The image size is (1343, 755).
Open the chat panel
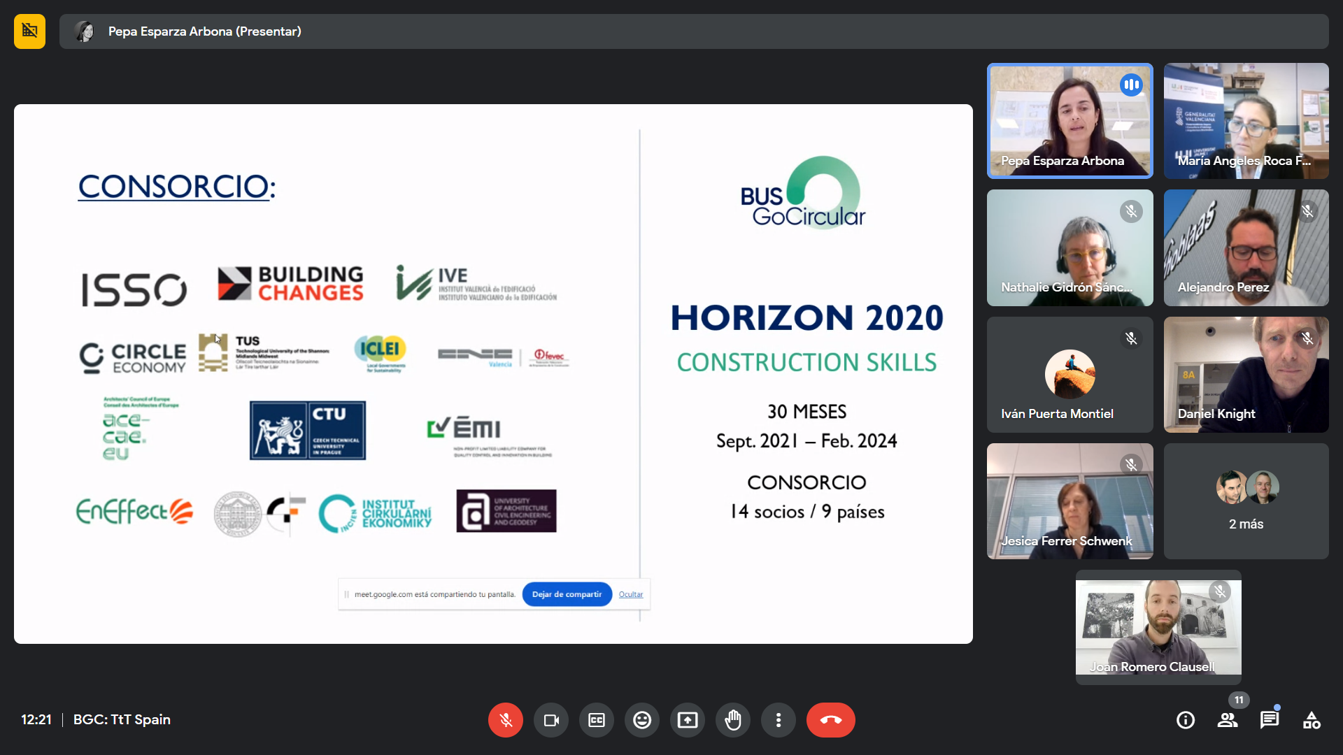tap(1270, 720)
